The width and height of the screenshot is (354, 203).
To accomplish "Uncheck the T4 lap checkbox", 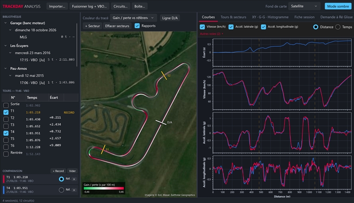I will (x=6, y=133).
